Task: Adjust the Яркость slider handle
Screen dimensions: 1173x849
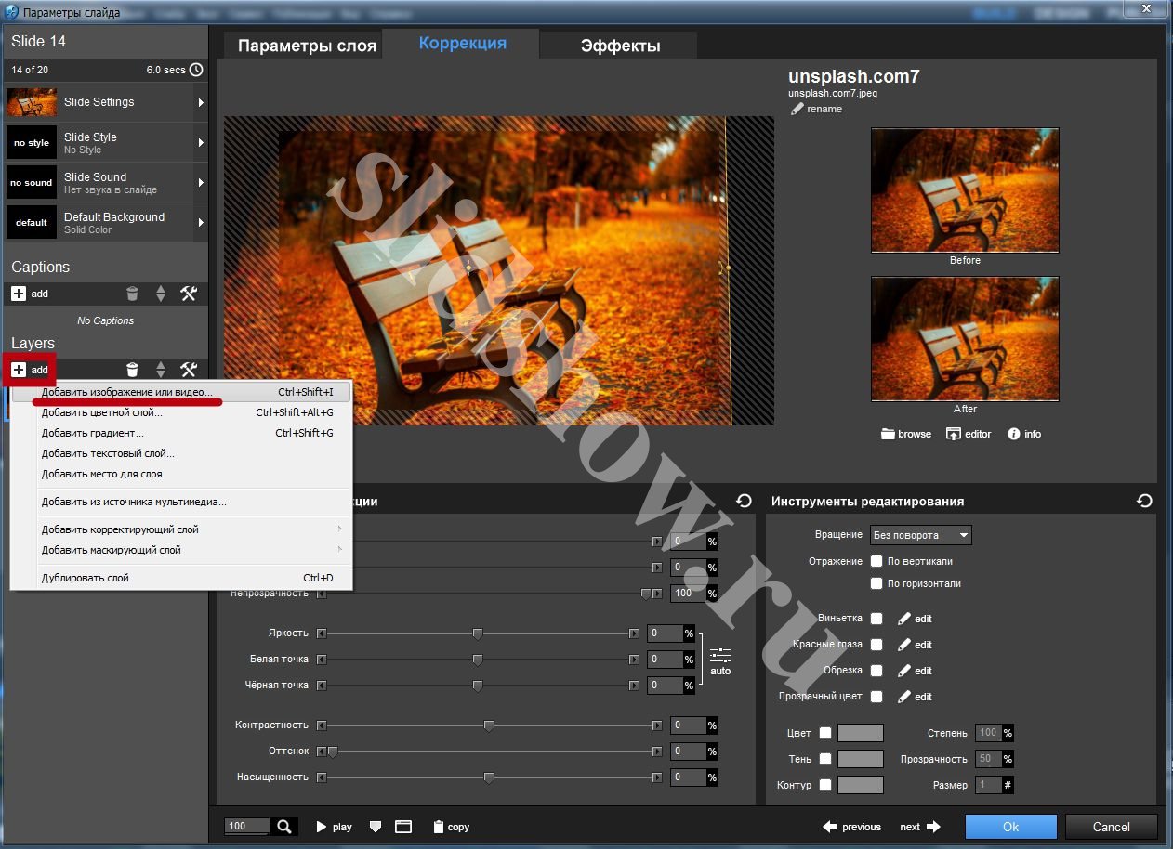Action: [477, 633]
